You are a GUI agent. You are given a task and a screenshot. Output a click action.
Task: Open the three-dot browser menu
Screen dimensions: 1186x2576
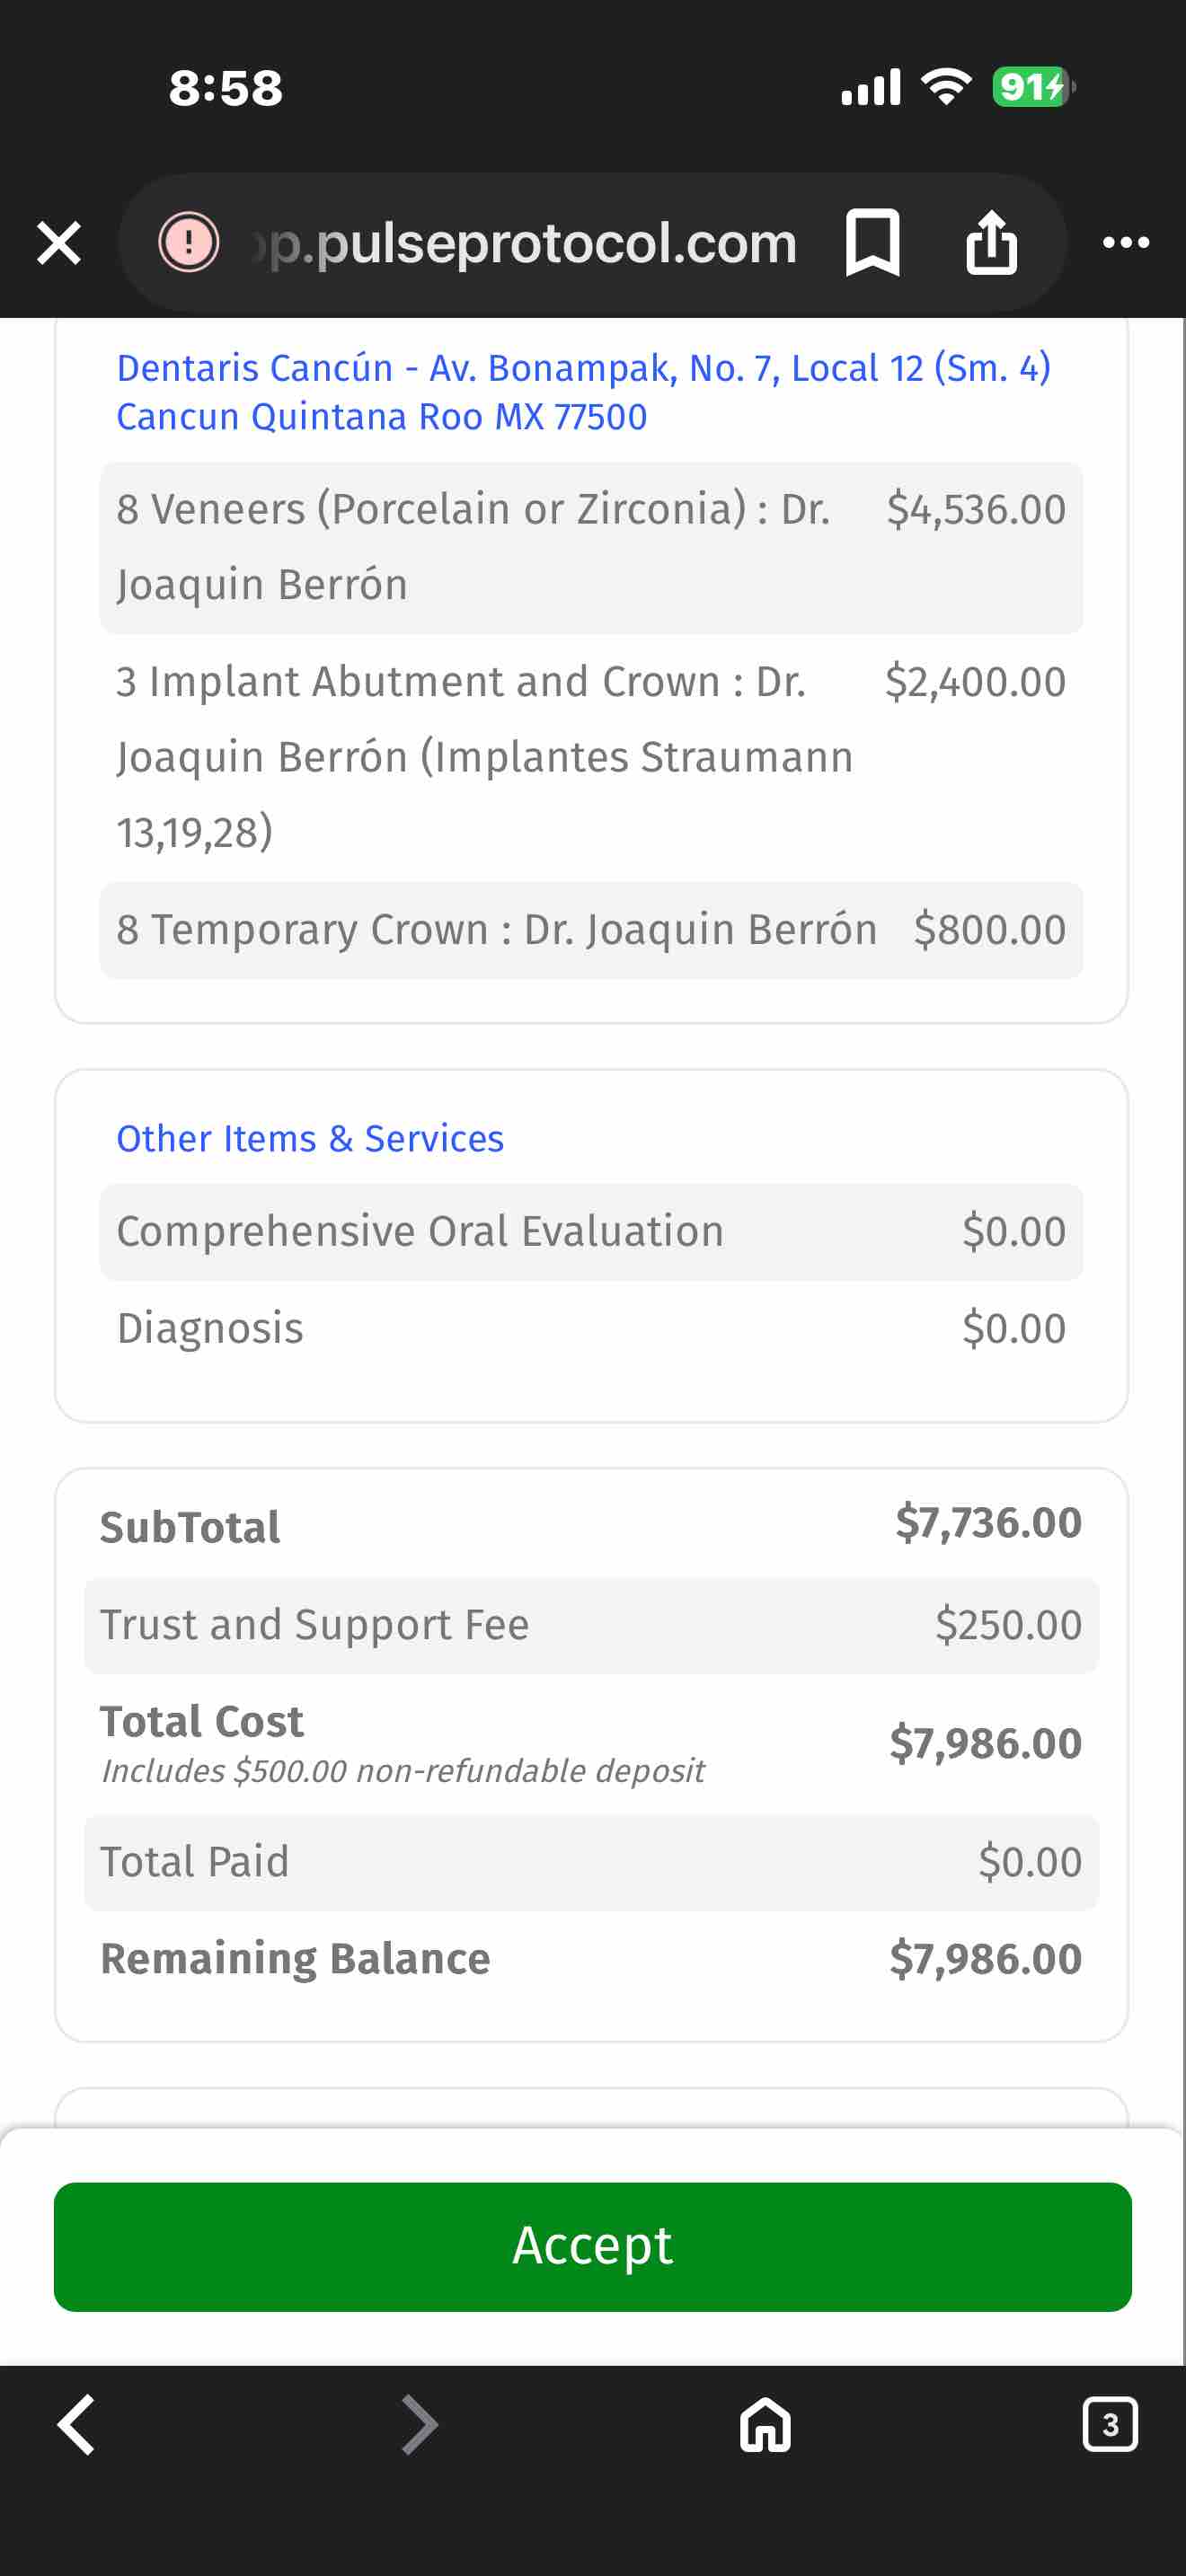point(1125,242)
